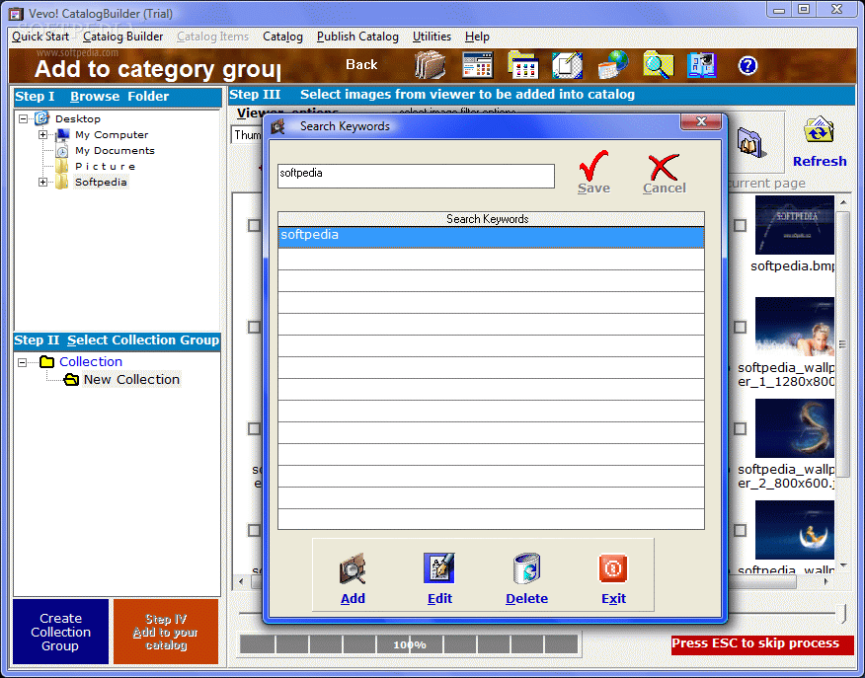Click the book folder icon beside Refresh
865x678 pixels.
point(750,142)
